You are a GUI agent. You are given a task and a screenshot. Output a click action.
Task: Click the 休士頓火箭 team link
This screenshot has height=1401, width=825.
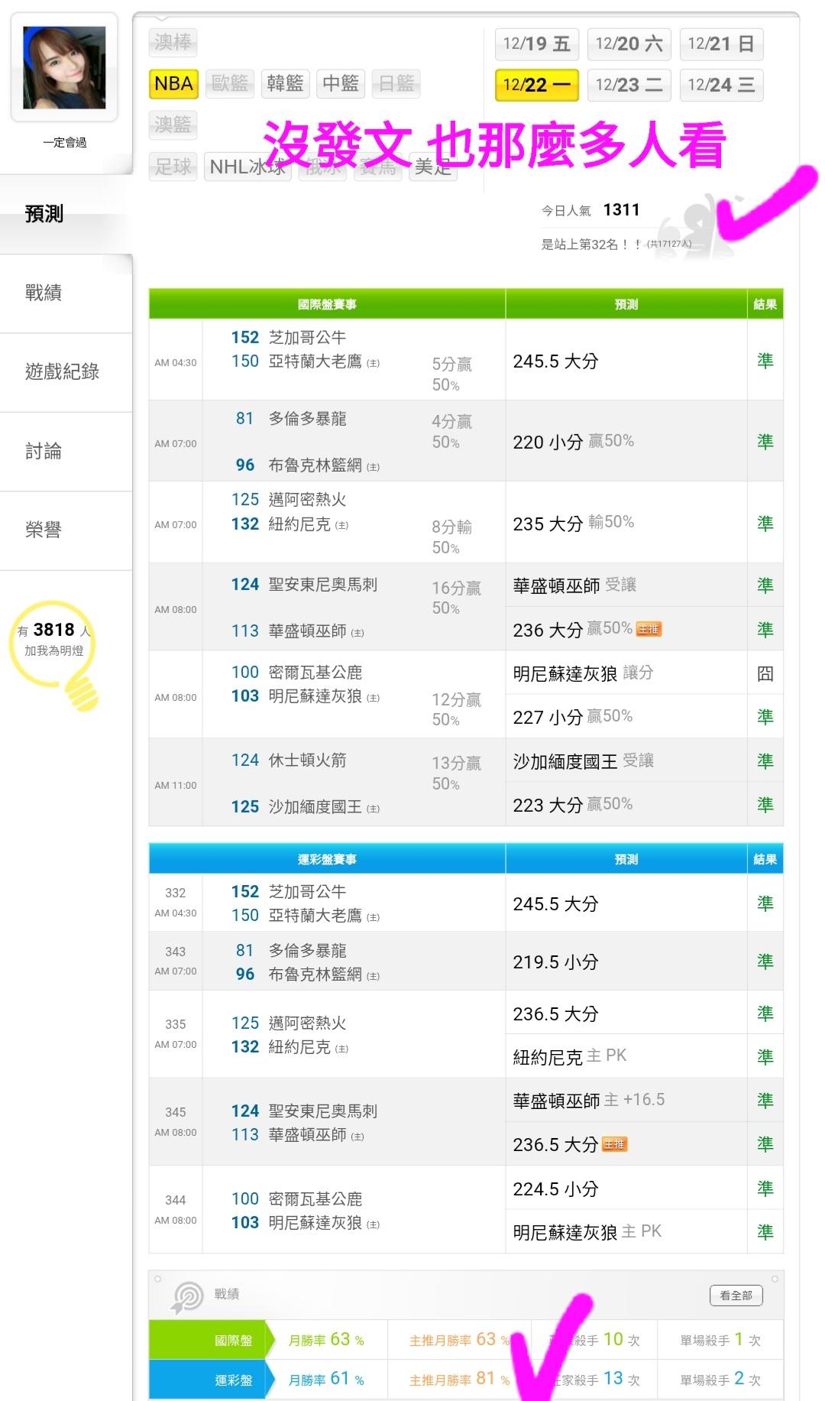[307, 760]
